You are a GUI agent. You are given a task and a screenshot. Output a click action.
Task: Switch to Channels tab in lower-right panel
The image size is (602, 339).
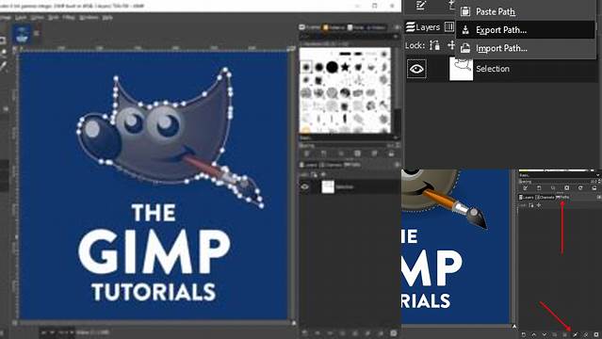545,198
